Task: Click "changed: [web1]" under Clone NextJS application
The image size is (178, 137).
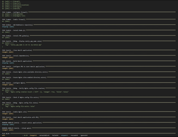Action: click(x=8, y=52)
